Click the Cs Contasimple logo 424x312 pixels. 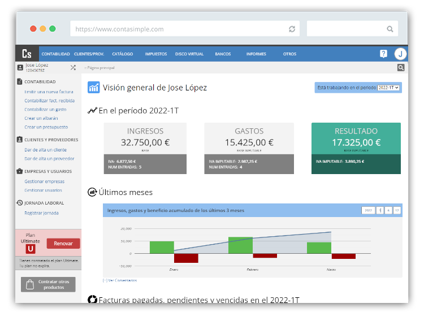coord(27,54)
